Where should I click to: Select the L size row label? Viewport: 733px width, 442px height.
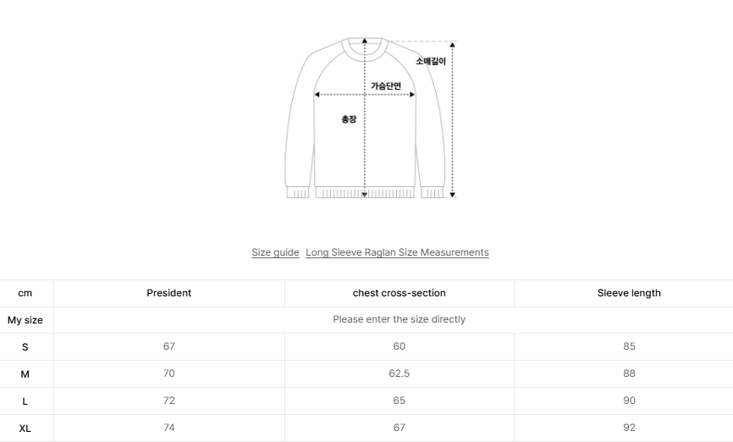(25, 401)
